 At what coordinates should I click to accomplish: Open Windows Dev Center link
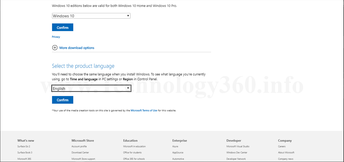[237, 153]
